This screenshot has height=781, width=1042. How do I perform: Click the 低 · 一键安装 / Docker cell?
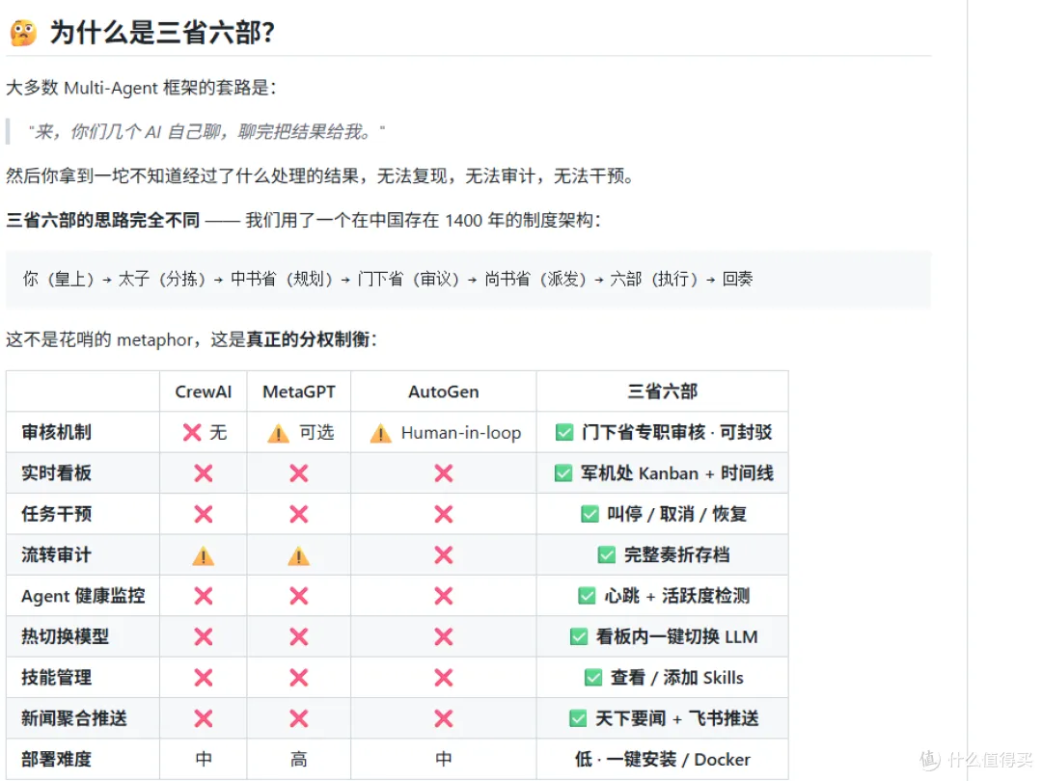(663, 759)
